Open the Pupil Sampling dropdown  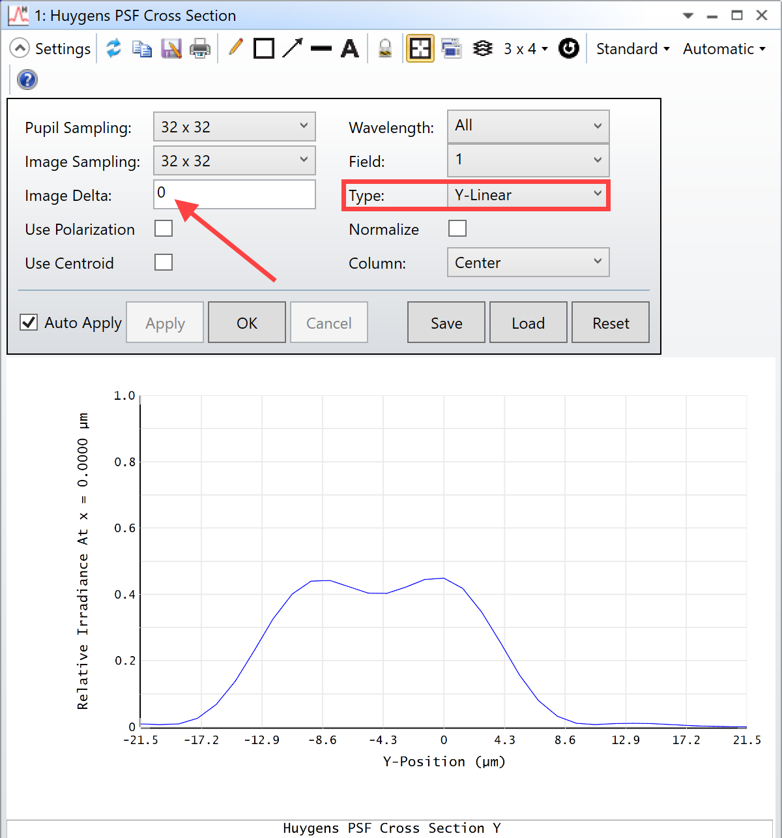(x=235, y=127)
